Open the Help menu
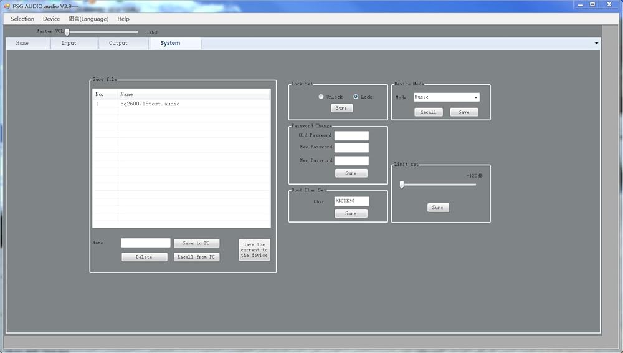623x353 pixels. 123,19
